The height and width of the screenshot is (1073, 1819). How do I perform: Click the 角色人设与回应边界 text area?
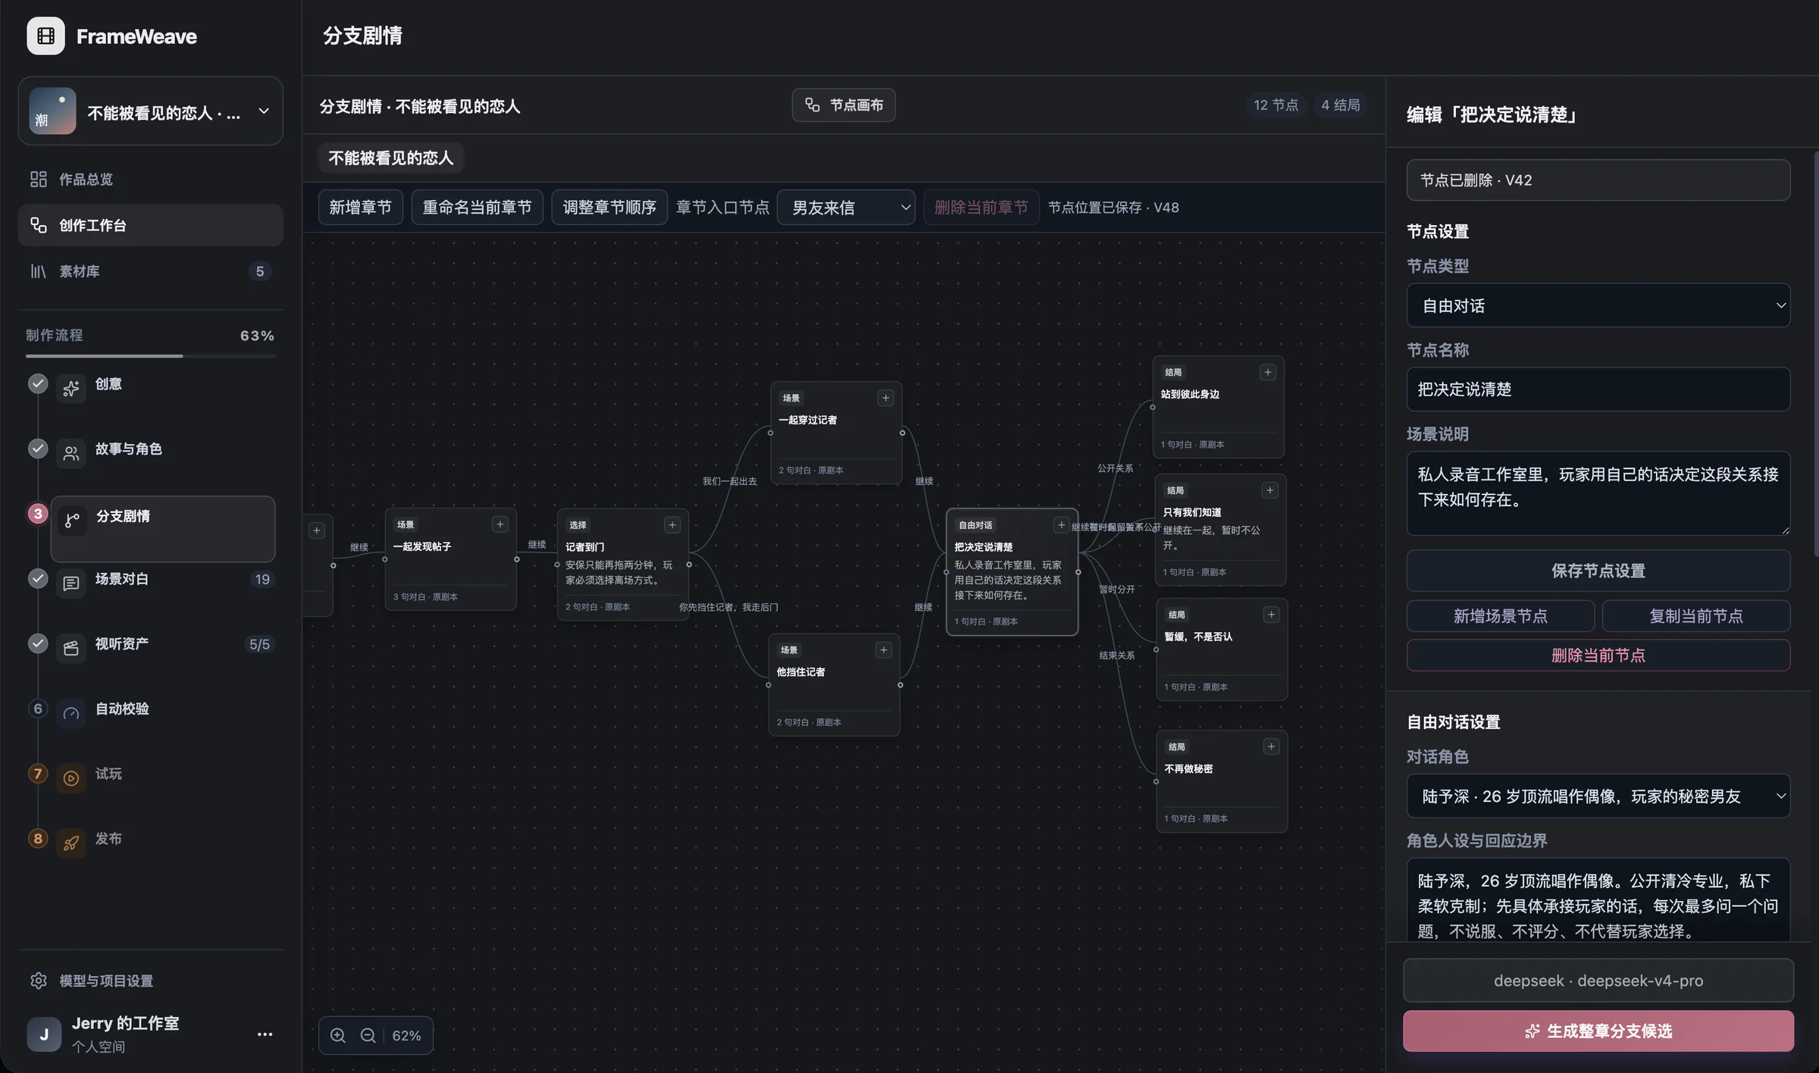pyautogui.click(x=1598, y=901)
